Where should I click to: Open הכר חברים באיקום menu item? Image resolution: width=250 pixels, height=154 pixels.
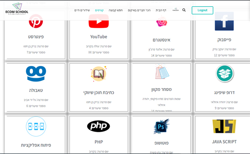pyautogui.click(x=139, y=10)
